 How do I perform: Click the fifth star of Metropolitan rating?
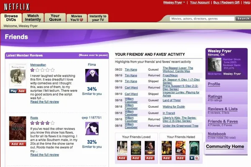53,70
